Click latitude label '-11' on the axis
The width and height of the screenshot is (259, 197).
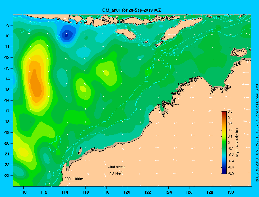[x=7, y=47]
